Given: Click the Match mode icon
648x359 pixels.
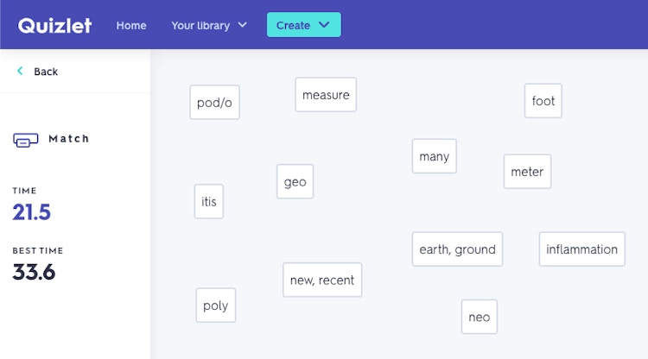Looking at the screenshot, I should 26,140.
